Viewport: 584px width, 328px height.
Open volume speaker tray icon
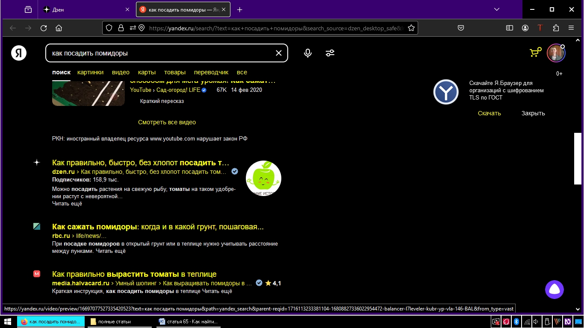pos(536,322)
